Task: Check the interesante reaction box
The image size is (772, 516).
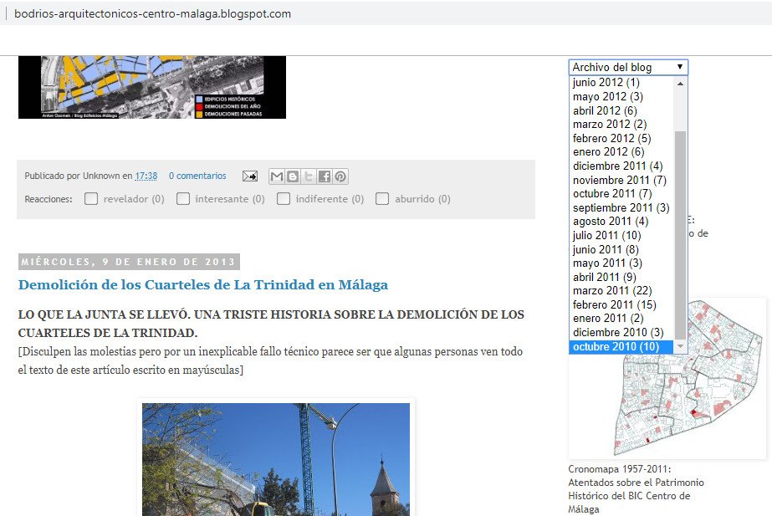Action: click(183, 198)
